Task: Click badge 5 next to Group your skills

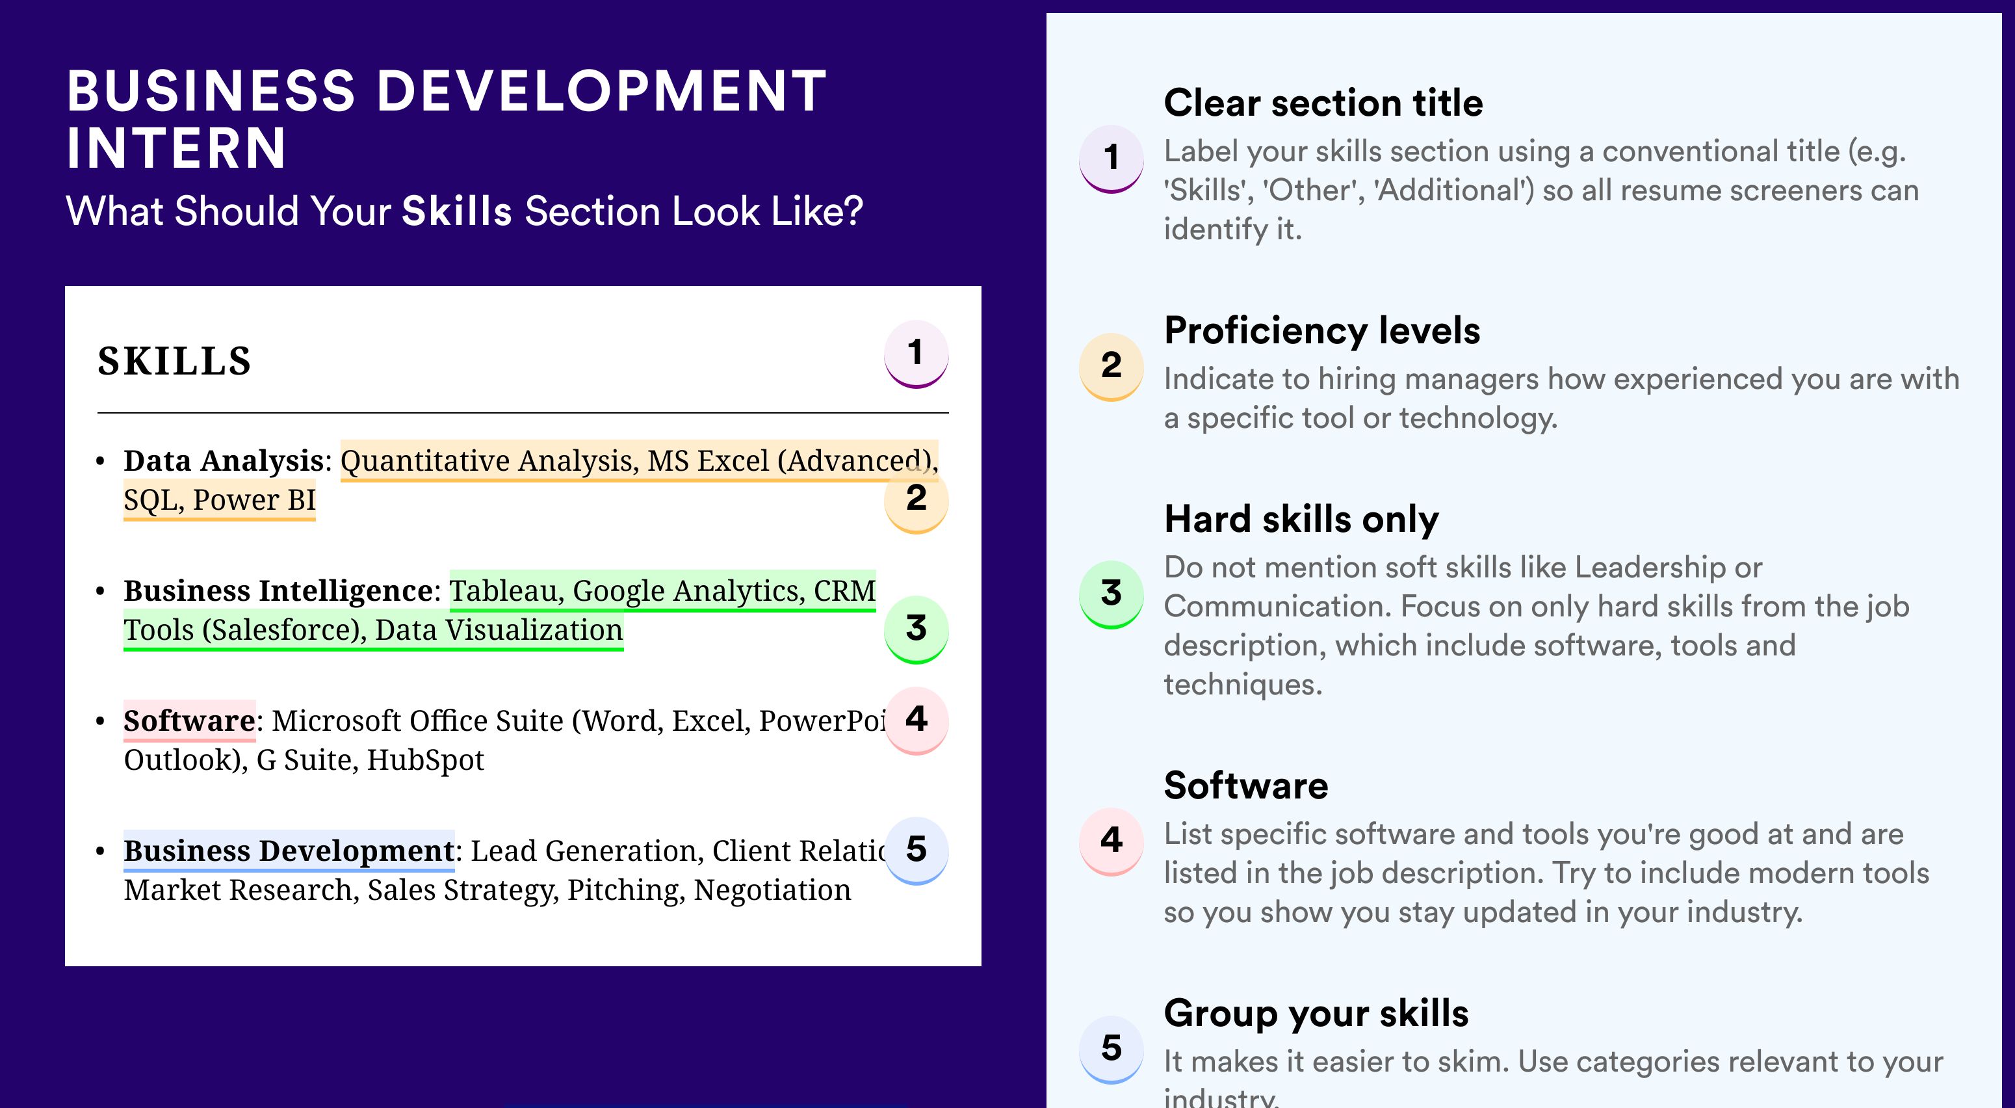Action: 1111,1049
